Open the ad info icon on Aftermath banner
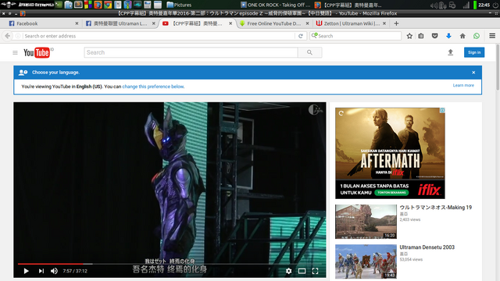Viewport: 500px width, 281px height. pos(442,110)
